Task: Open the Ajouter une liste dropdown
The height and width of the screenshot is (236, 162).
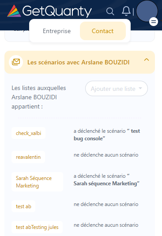Action: (117, 89)
